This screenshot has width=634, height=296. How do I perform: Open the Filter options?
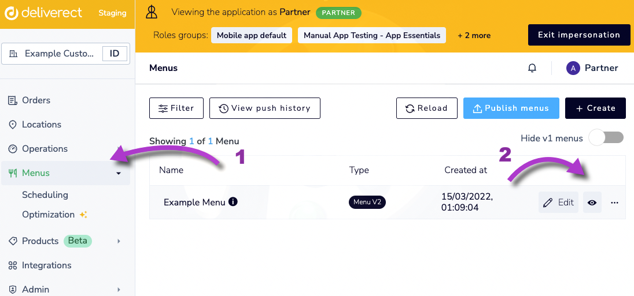176,108
